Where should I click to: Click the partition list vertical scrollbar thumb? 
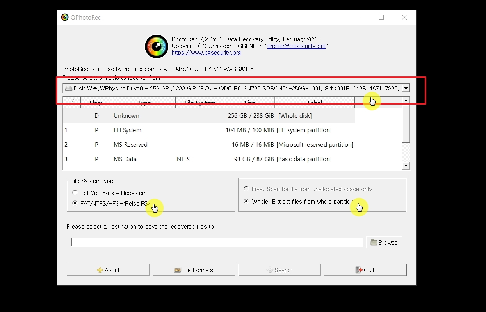pos(406,123)
